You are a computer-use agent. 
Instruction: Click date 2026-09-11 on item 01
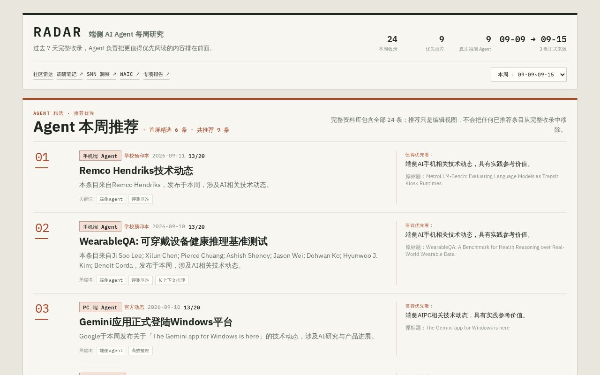tap(169, 156)
